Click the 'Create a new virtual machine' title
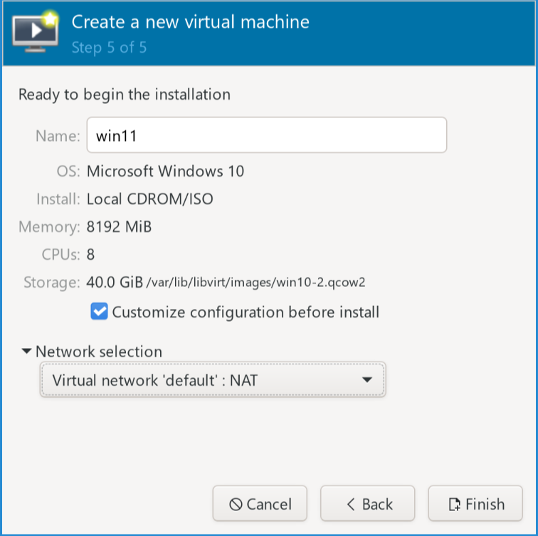 190,22
